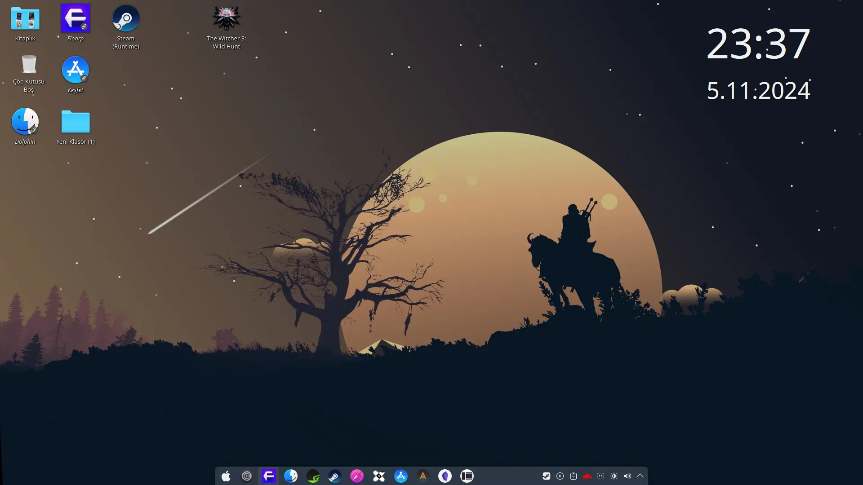
Task: Open the white bandage icon in the dock
Action: (x=379, y=476)
